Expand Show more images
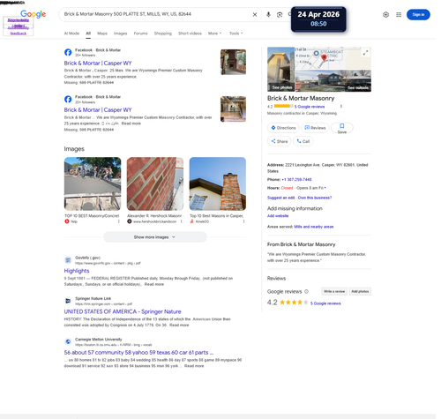The height and width of the screenshot is (419, 441). tap(155, 237)
